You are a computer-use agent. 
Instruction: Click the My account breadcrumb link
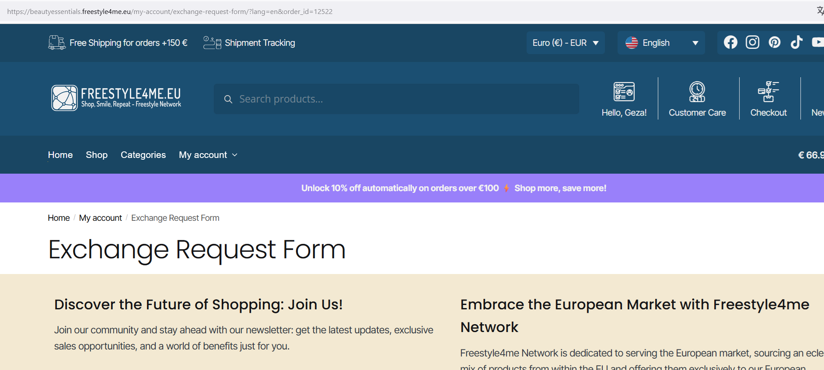pyautogui.click(x=101, y=218)
